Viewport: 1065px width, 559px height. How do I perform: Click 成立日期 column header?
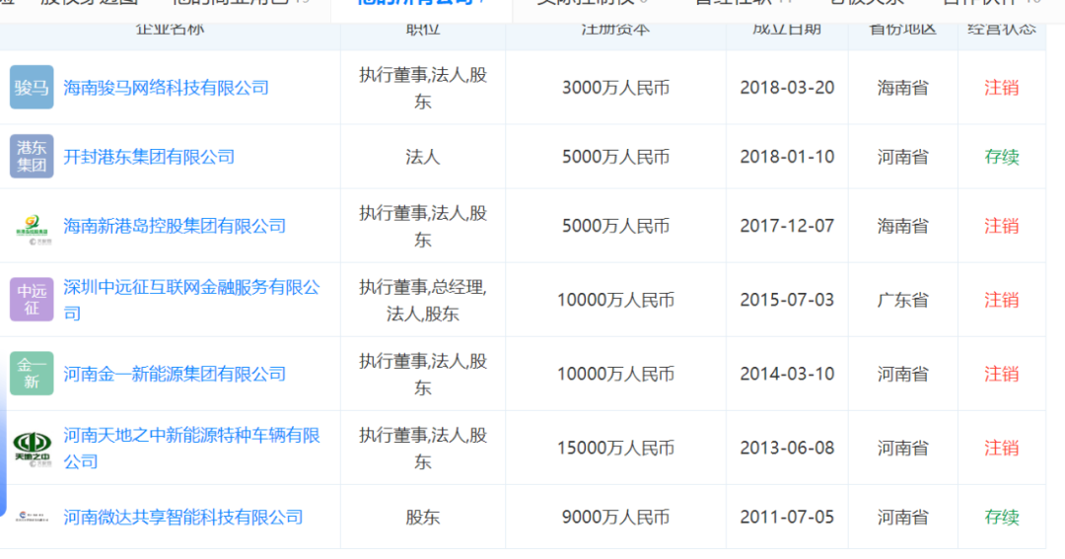point(787,30)
